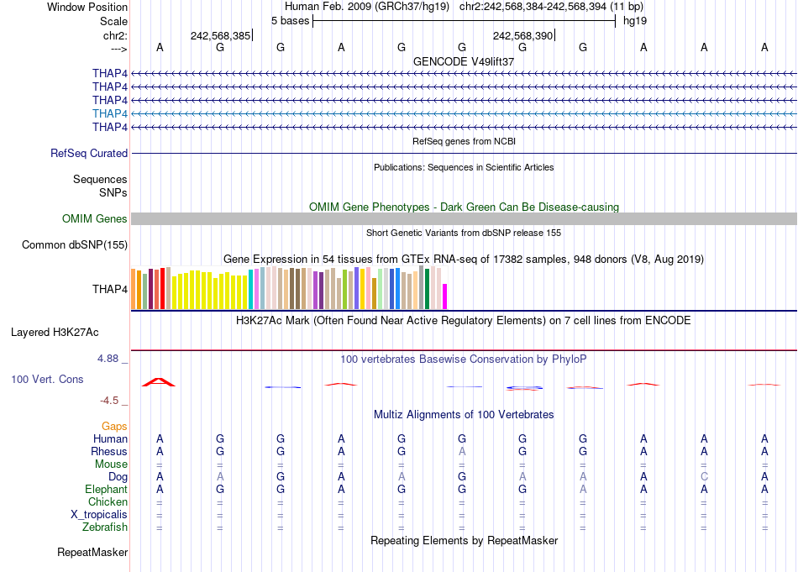
Task: Open the H3K27Ac Mark ENCODE track title
Action: pyautogui.click(x=464, y=321)
